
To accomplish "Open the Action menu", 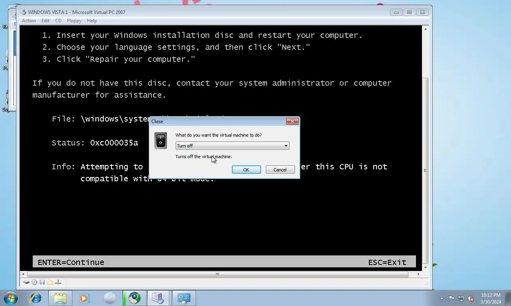I will tap(29, 21).
